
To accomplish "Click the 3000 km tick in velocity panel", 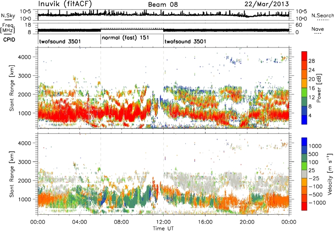I will click(25, 162).
